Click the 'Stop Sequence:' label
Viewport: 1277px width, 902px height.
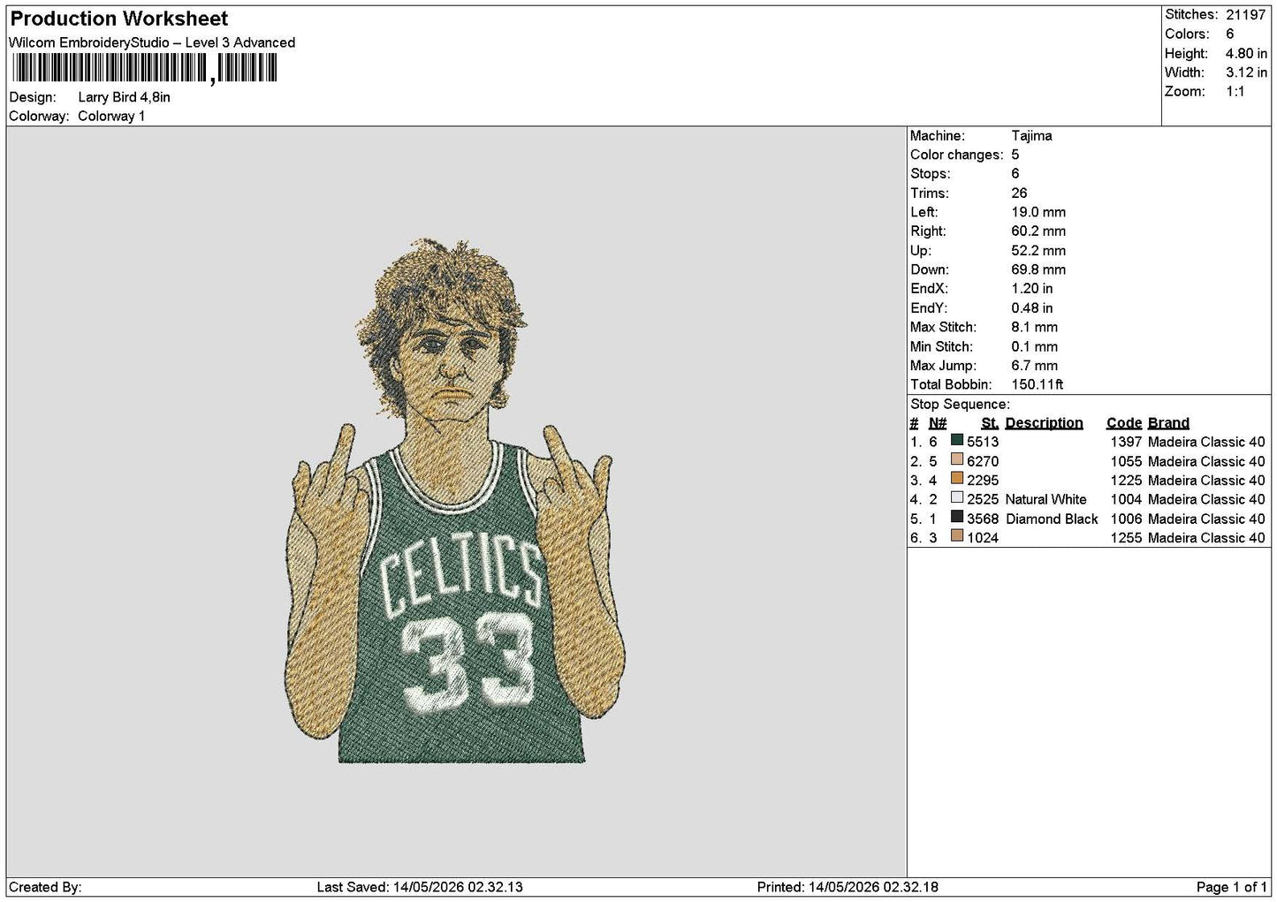[960, 404]
